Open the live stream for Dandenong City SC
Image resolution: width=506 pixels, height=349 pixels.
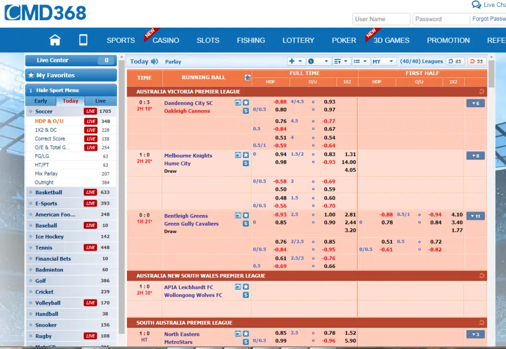pos(239,102)
